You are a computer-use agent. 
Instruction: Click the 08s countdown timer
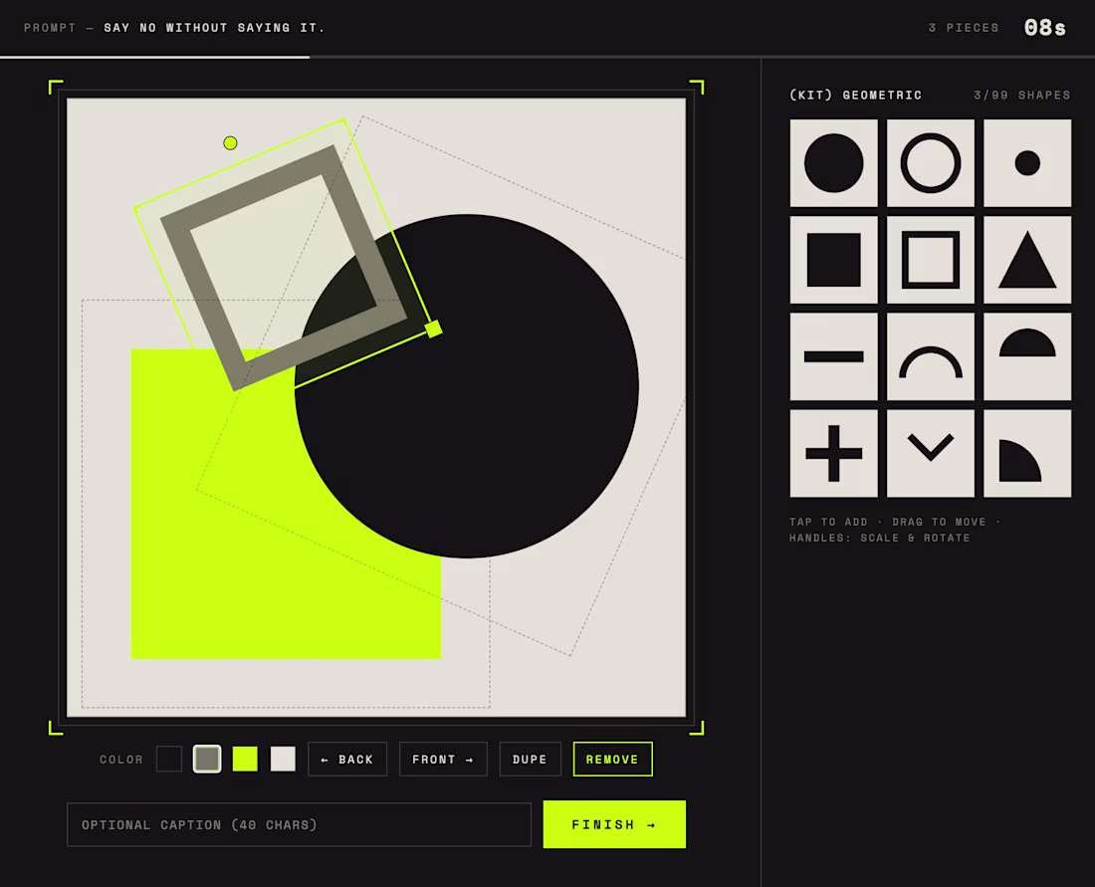tap(1045, 28)
